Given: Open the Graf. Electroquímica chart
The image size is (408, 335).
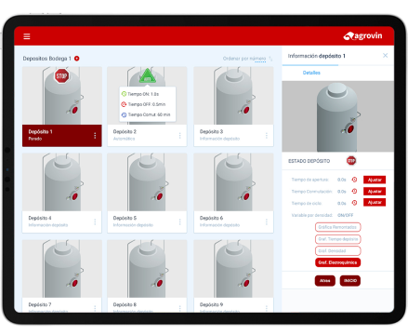Looking at the screenshot, I should (x=337, y=262).
